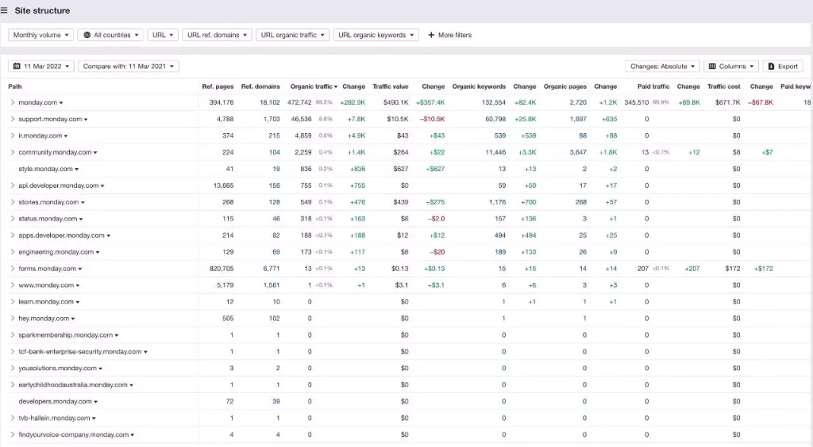Open tcf-bank-enterprise-security.monday.com path link
Screen dimensions: 813x447
click(x=80, y=351)
